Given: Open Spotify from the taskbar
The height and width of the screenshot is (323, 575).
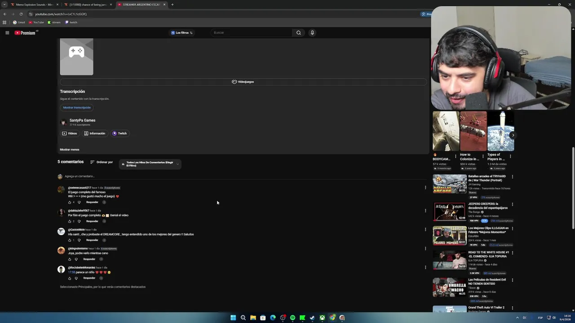Looking at the screenshot, I should tap(292, 318).
